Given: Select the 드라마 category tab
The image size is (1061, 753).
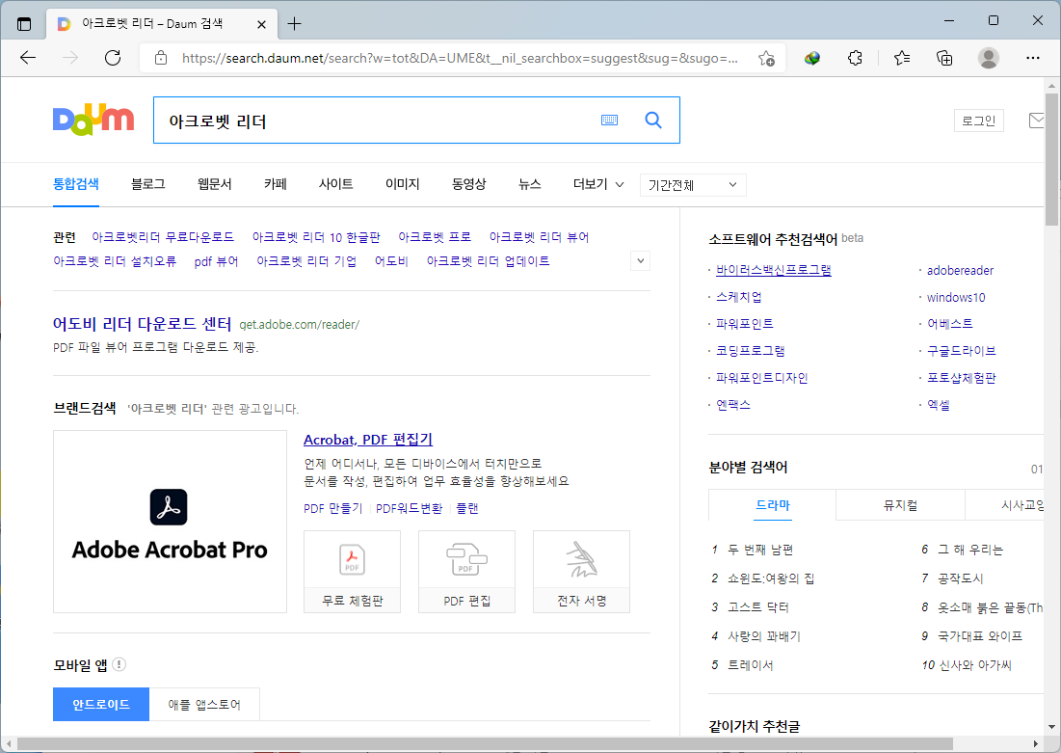Looking at the screenshot, I should point(773,505).
